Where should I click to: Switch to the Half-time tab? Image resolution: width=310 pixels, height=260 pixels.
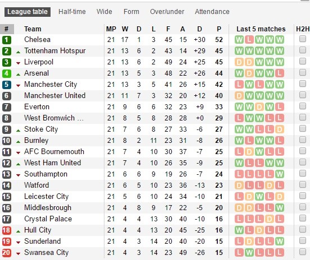(72, 12)
